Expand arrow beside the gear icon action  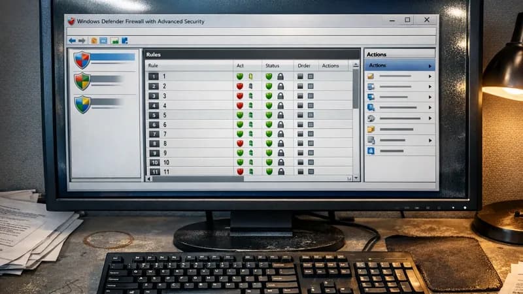[430, 118]
